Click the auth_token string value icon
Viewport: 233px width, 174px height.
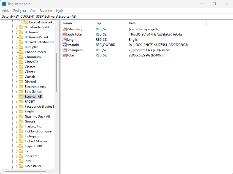click(64, 34)
